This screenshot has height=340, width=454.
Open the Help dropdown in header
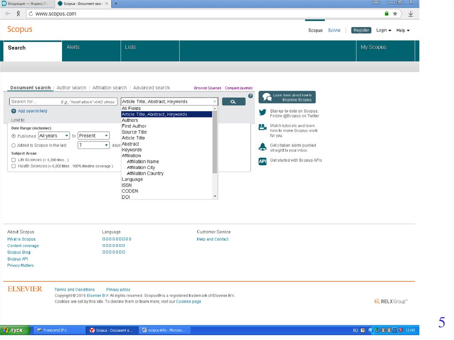[x=403, y=30]
